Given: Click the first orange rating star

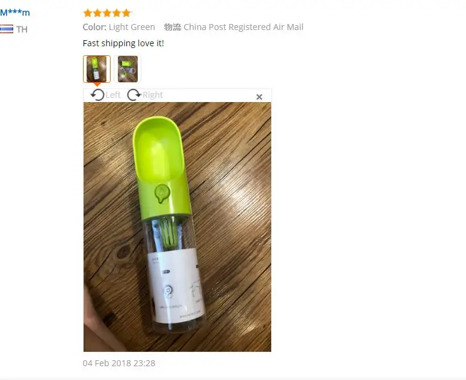Looking at the screenshot, I should 88,13.
